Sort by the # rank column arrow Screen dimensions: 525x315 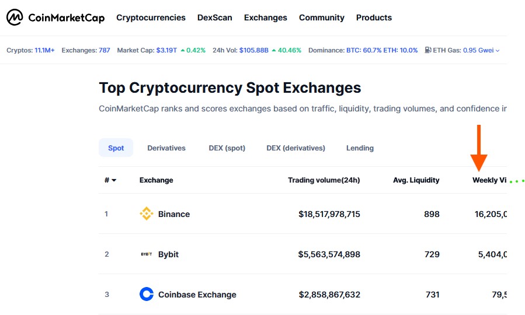coord(114,180)
